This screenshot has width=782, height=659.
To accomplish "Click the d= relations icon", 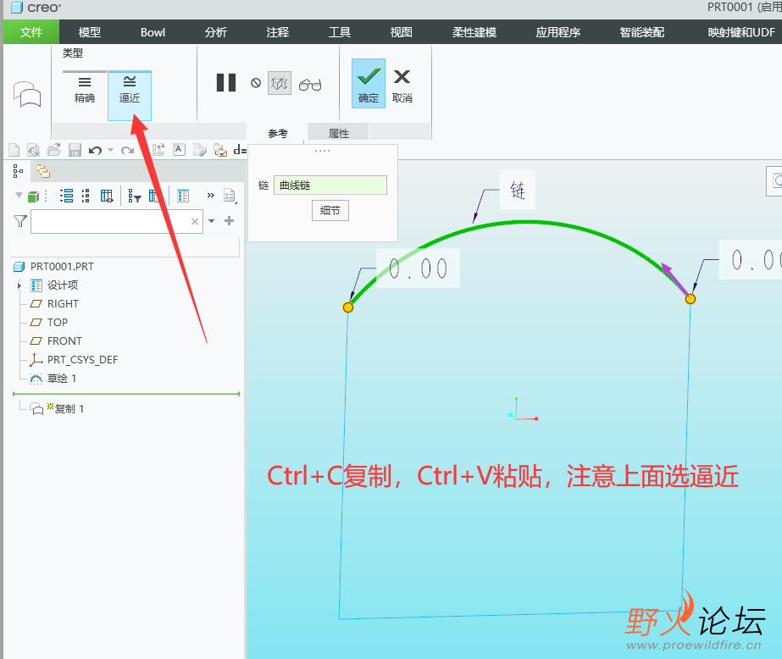I will coord(240,150).
